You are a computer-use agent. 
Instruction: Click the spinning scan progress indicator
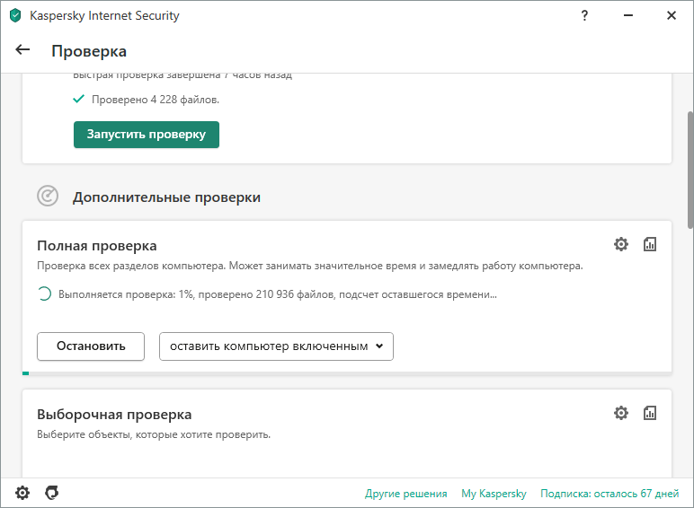tap(44, 293)
